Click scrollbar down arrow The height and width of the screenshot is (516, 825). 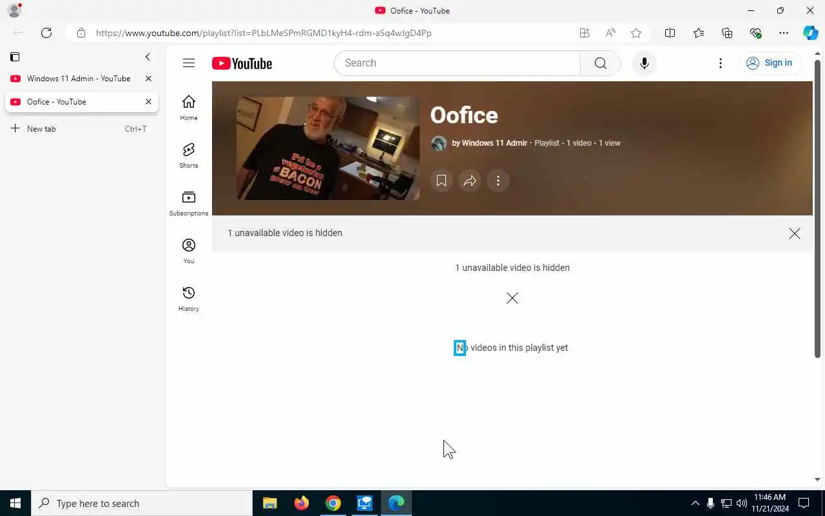[x=817, y=480]
